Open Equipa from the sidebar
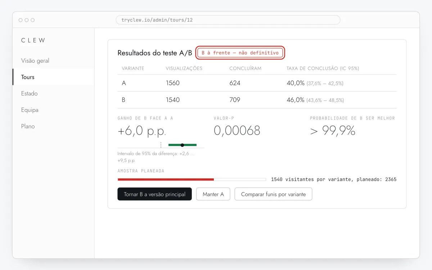 coord(30,110)
